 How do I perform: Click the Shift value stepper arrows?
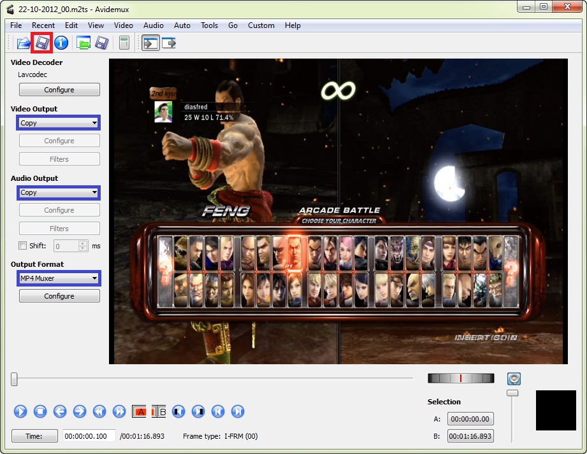click(83, 246)
